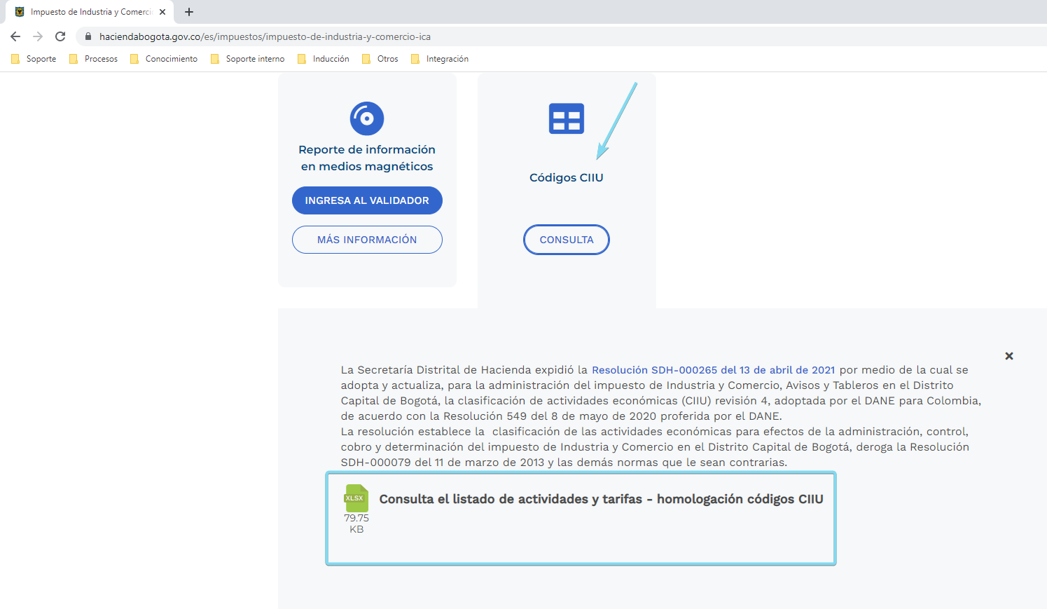The height and width of the screenshot is (609, 1047).
Task: Click INGRESA AL VALIDADOR button
Action: (367, 200)
